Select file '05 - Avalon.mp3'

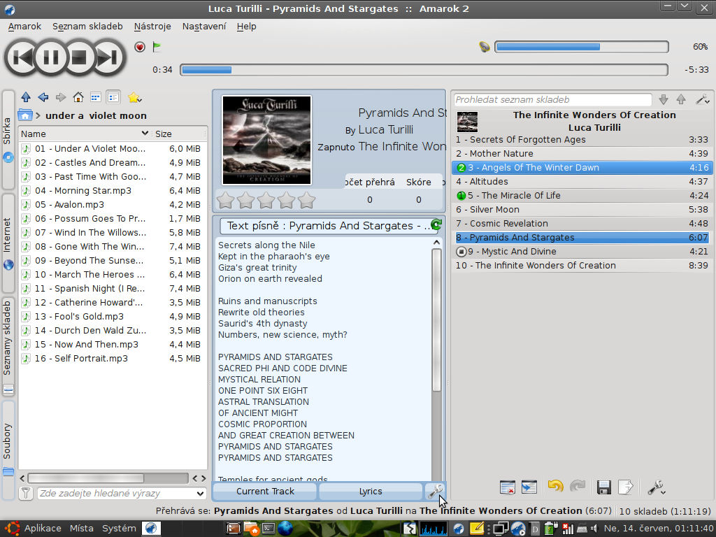[113, 205]
